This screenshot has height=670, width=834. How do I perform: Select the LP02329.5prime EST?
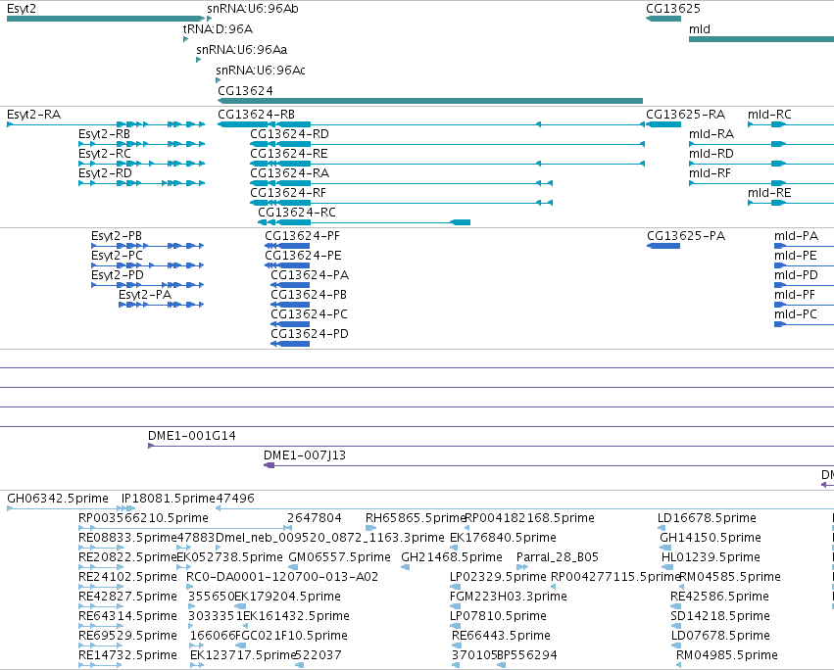pos(456,587)
